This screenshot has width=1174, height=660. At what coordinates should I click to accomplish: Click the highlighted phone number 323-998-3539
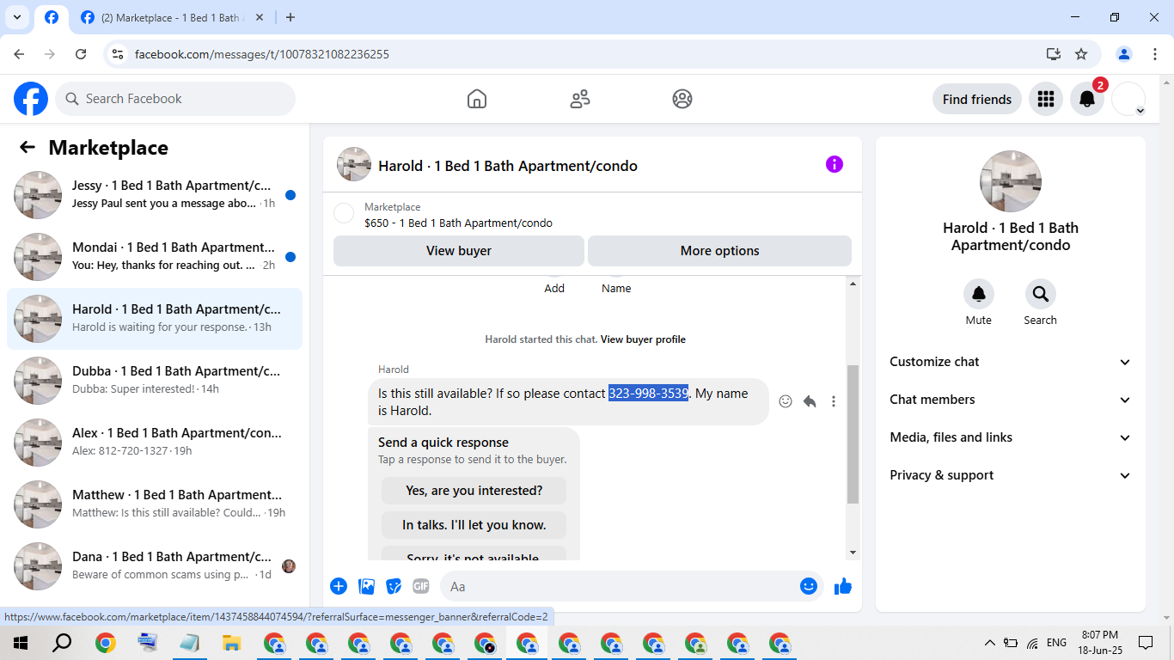(x=649, y=394)
